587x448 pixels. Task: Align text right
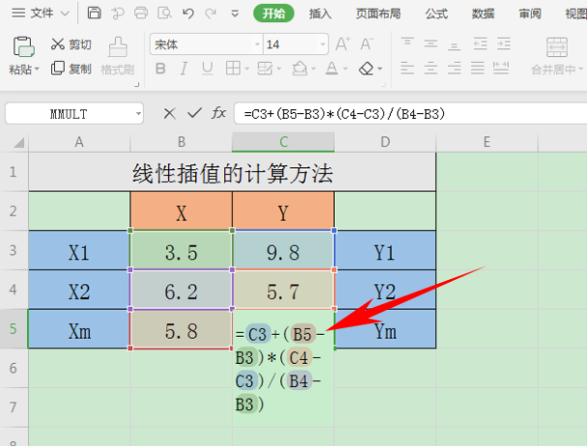tap(454, 69)
